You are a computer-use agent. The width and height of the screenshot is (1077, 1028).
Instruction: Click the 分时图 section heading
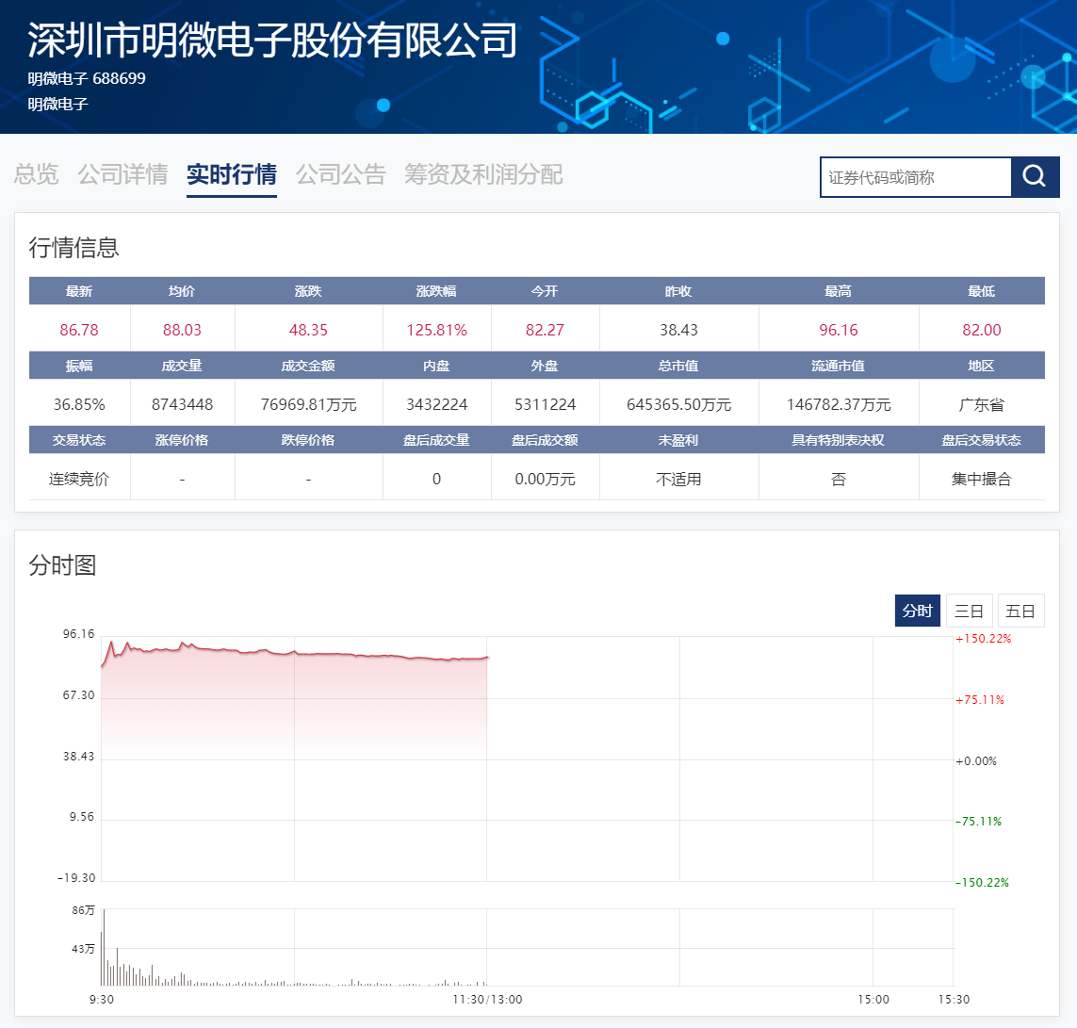click(62, 565)
